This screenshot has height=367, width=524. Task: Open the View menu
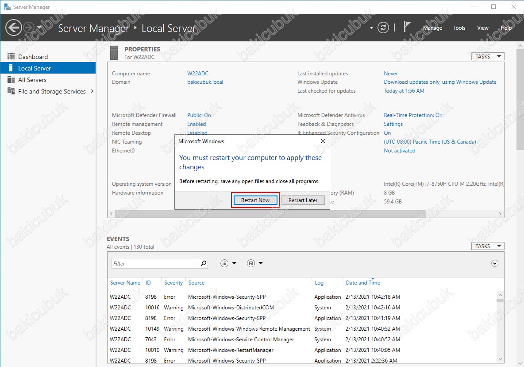(482, 28)
